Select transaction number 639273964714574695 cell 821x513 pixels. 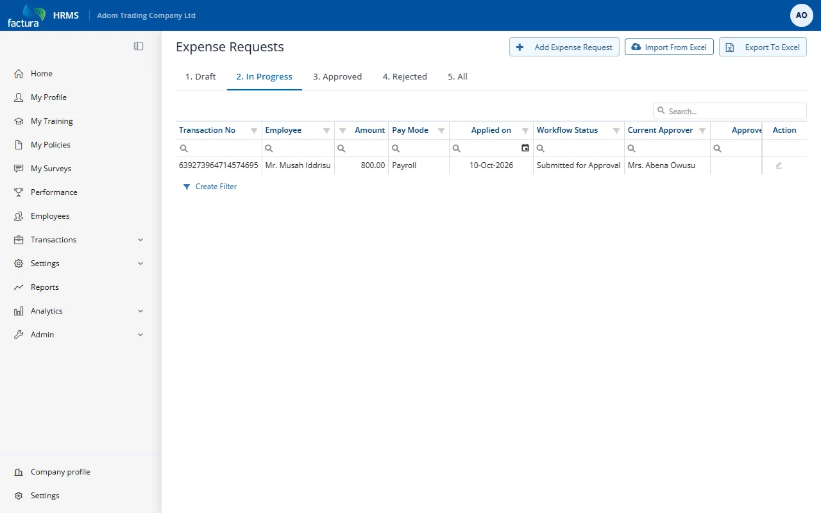click(x=219, y=165)
